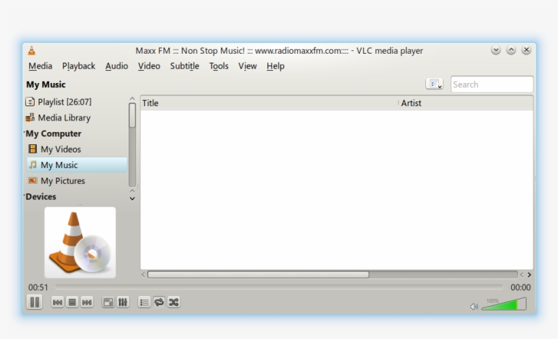Click sidebar scrollbar up arrow
The height and width of the screenshot is (339, 558).
[x=132, y=99]
